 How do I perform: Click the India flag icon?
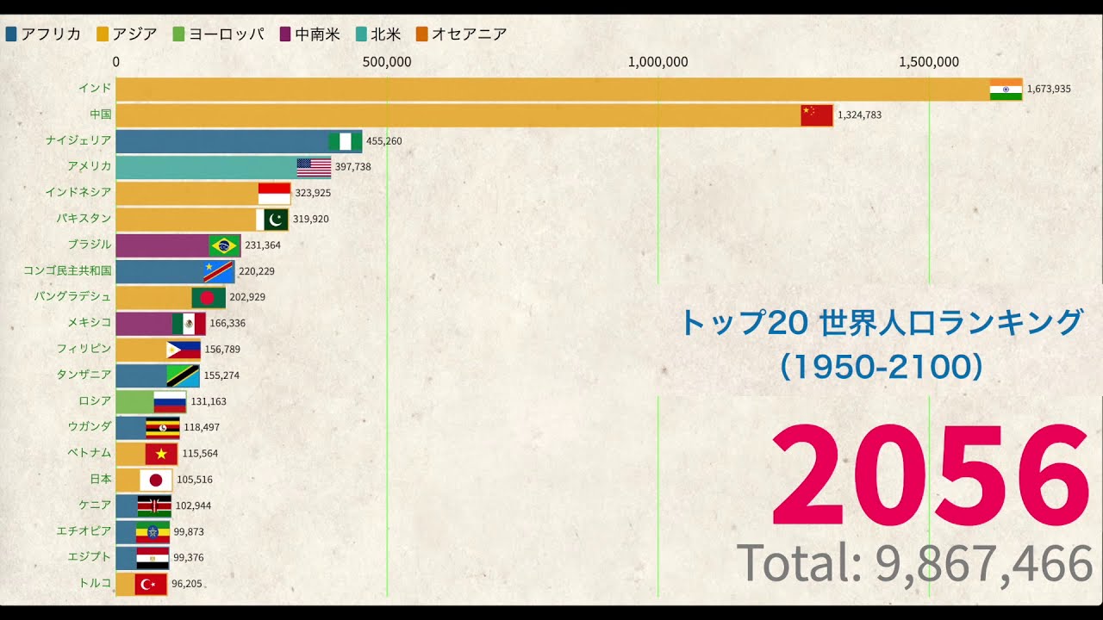tap(1006, 89)
